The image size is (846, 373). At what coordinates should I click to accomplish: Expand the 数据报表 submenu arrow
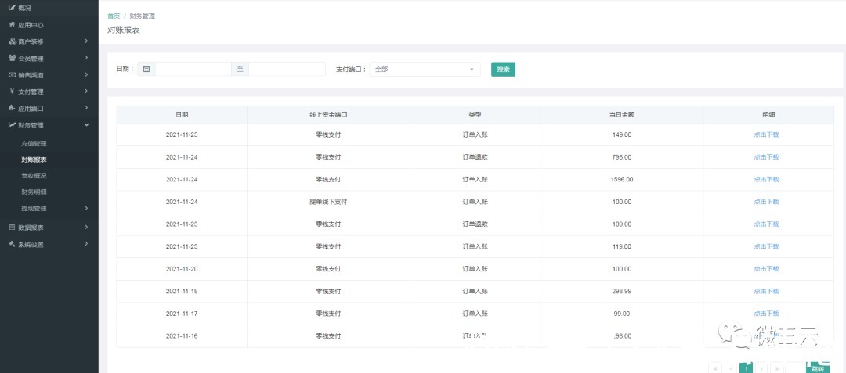[86, 227]
